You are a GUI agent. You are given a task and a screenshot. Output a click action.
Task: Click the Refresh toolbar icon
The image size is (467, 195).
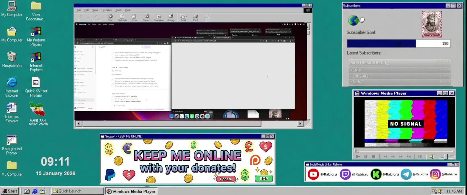(x=122, y=18)
